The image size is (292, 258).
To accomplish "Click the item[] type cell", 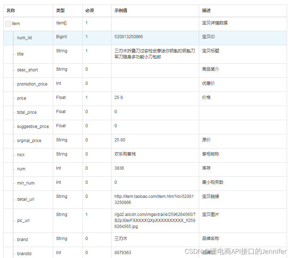I will [61, 23].
